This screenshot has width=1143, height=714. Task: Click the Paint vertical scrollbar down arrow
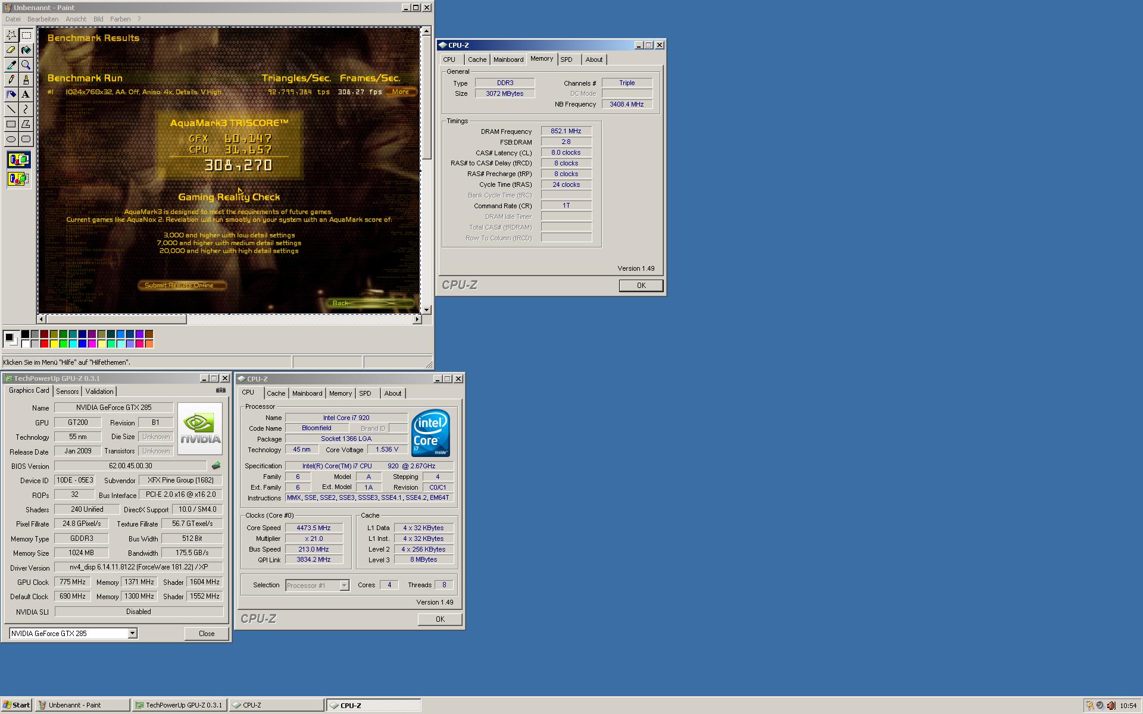point(426,310)
